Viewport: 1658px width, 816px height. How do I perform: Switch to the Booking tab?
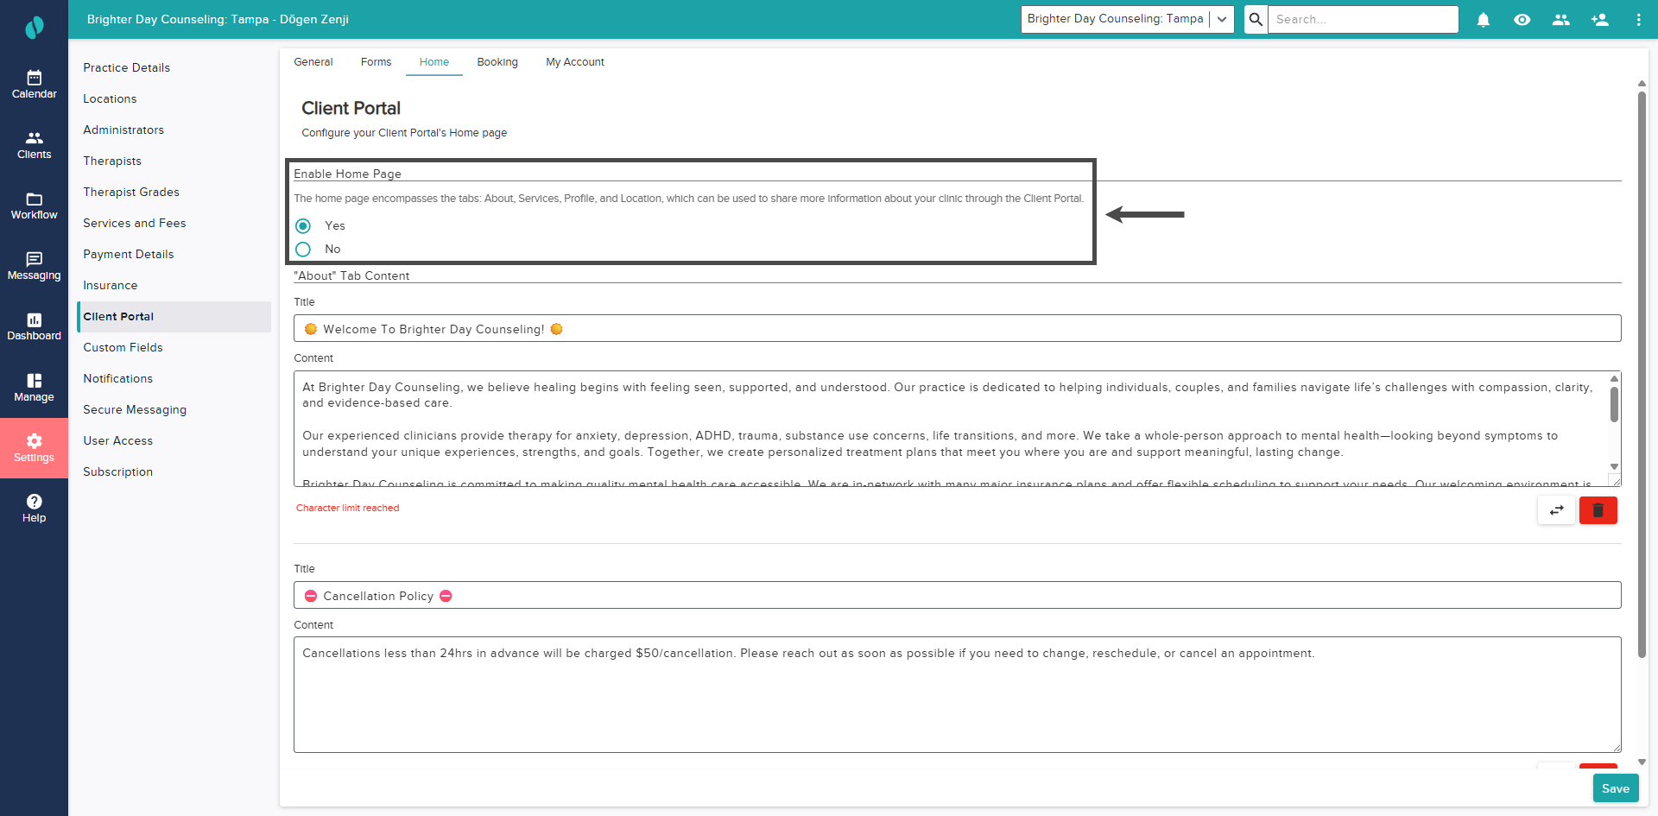coord(497,62)
